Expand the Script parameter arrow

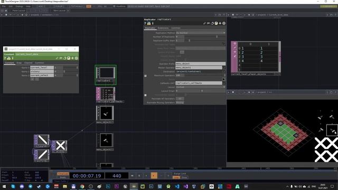[224, 79]
